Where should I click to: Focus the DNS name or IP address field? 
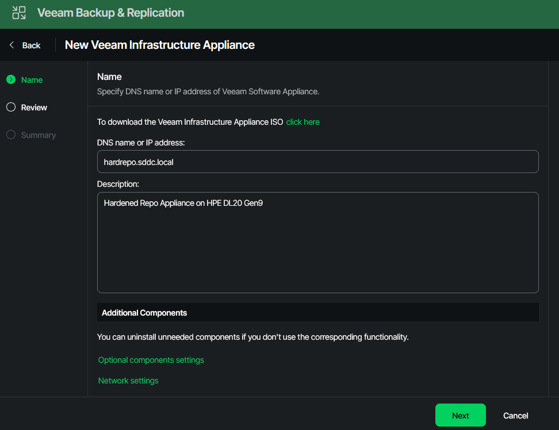click(317, 162)
